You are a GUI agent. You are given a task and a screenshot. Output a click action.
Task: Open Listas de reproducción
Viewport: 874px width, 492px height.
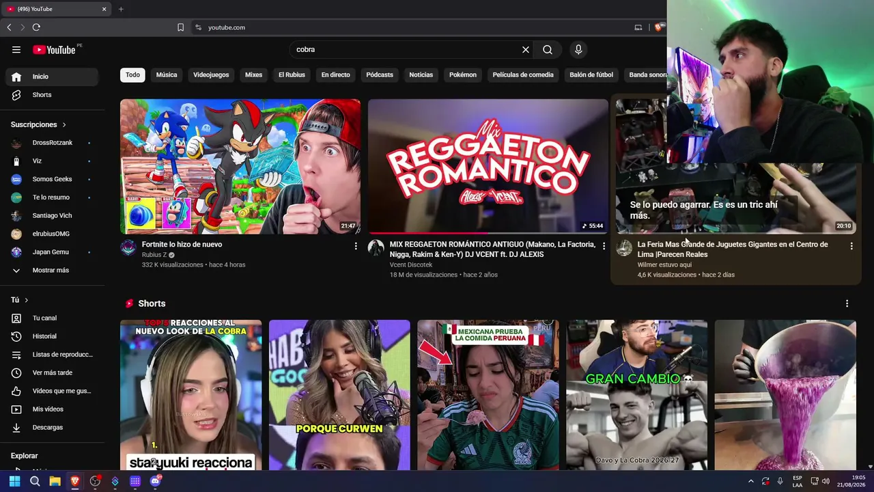tap(52, 355)
